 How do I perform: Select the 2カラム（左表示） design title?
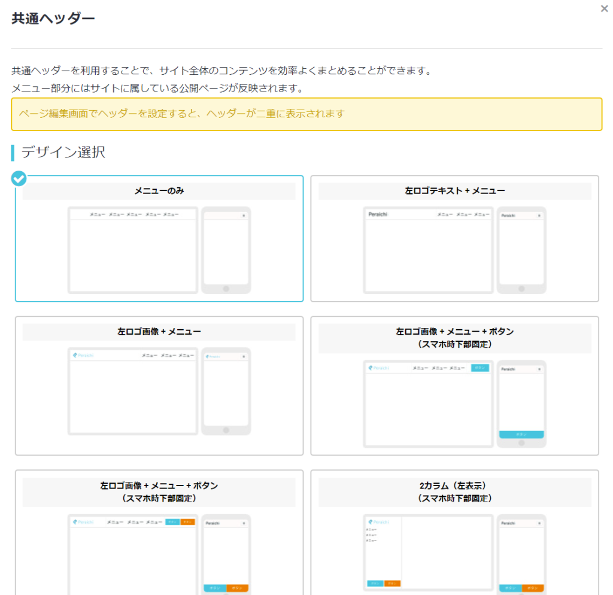coord(454,485)
